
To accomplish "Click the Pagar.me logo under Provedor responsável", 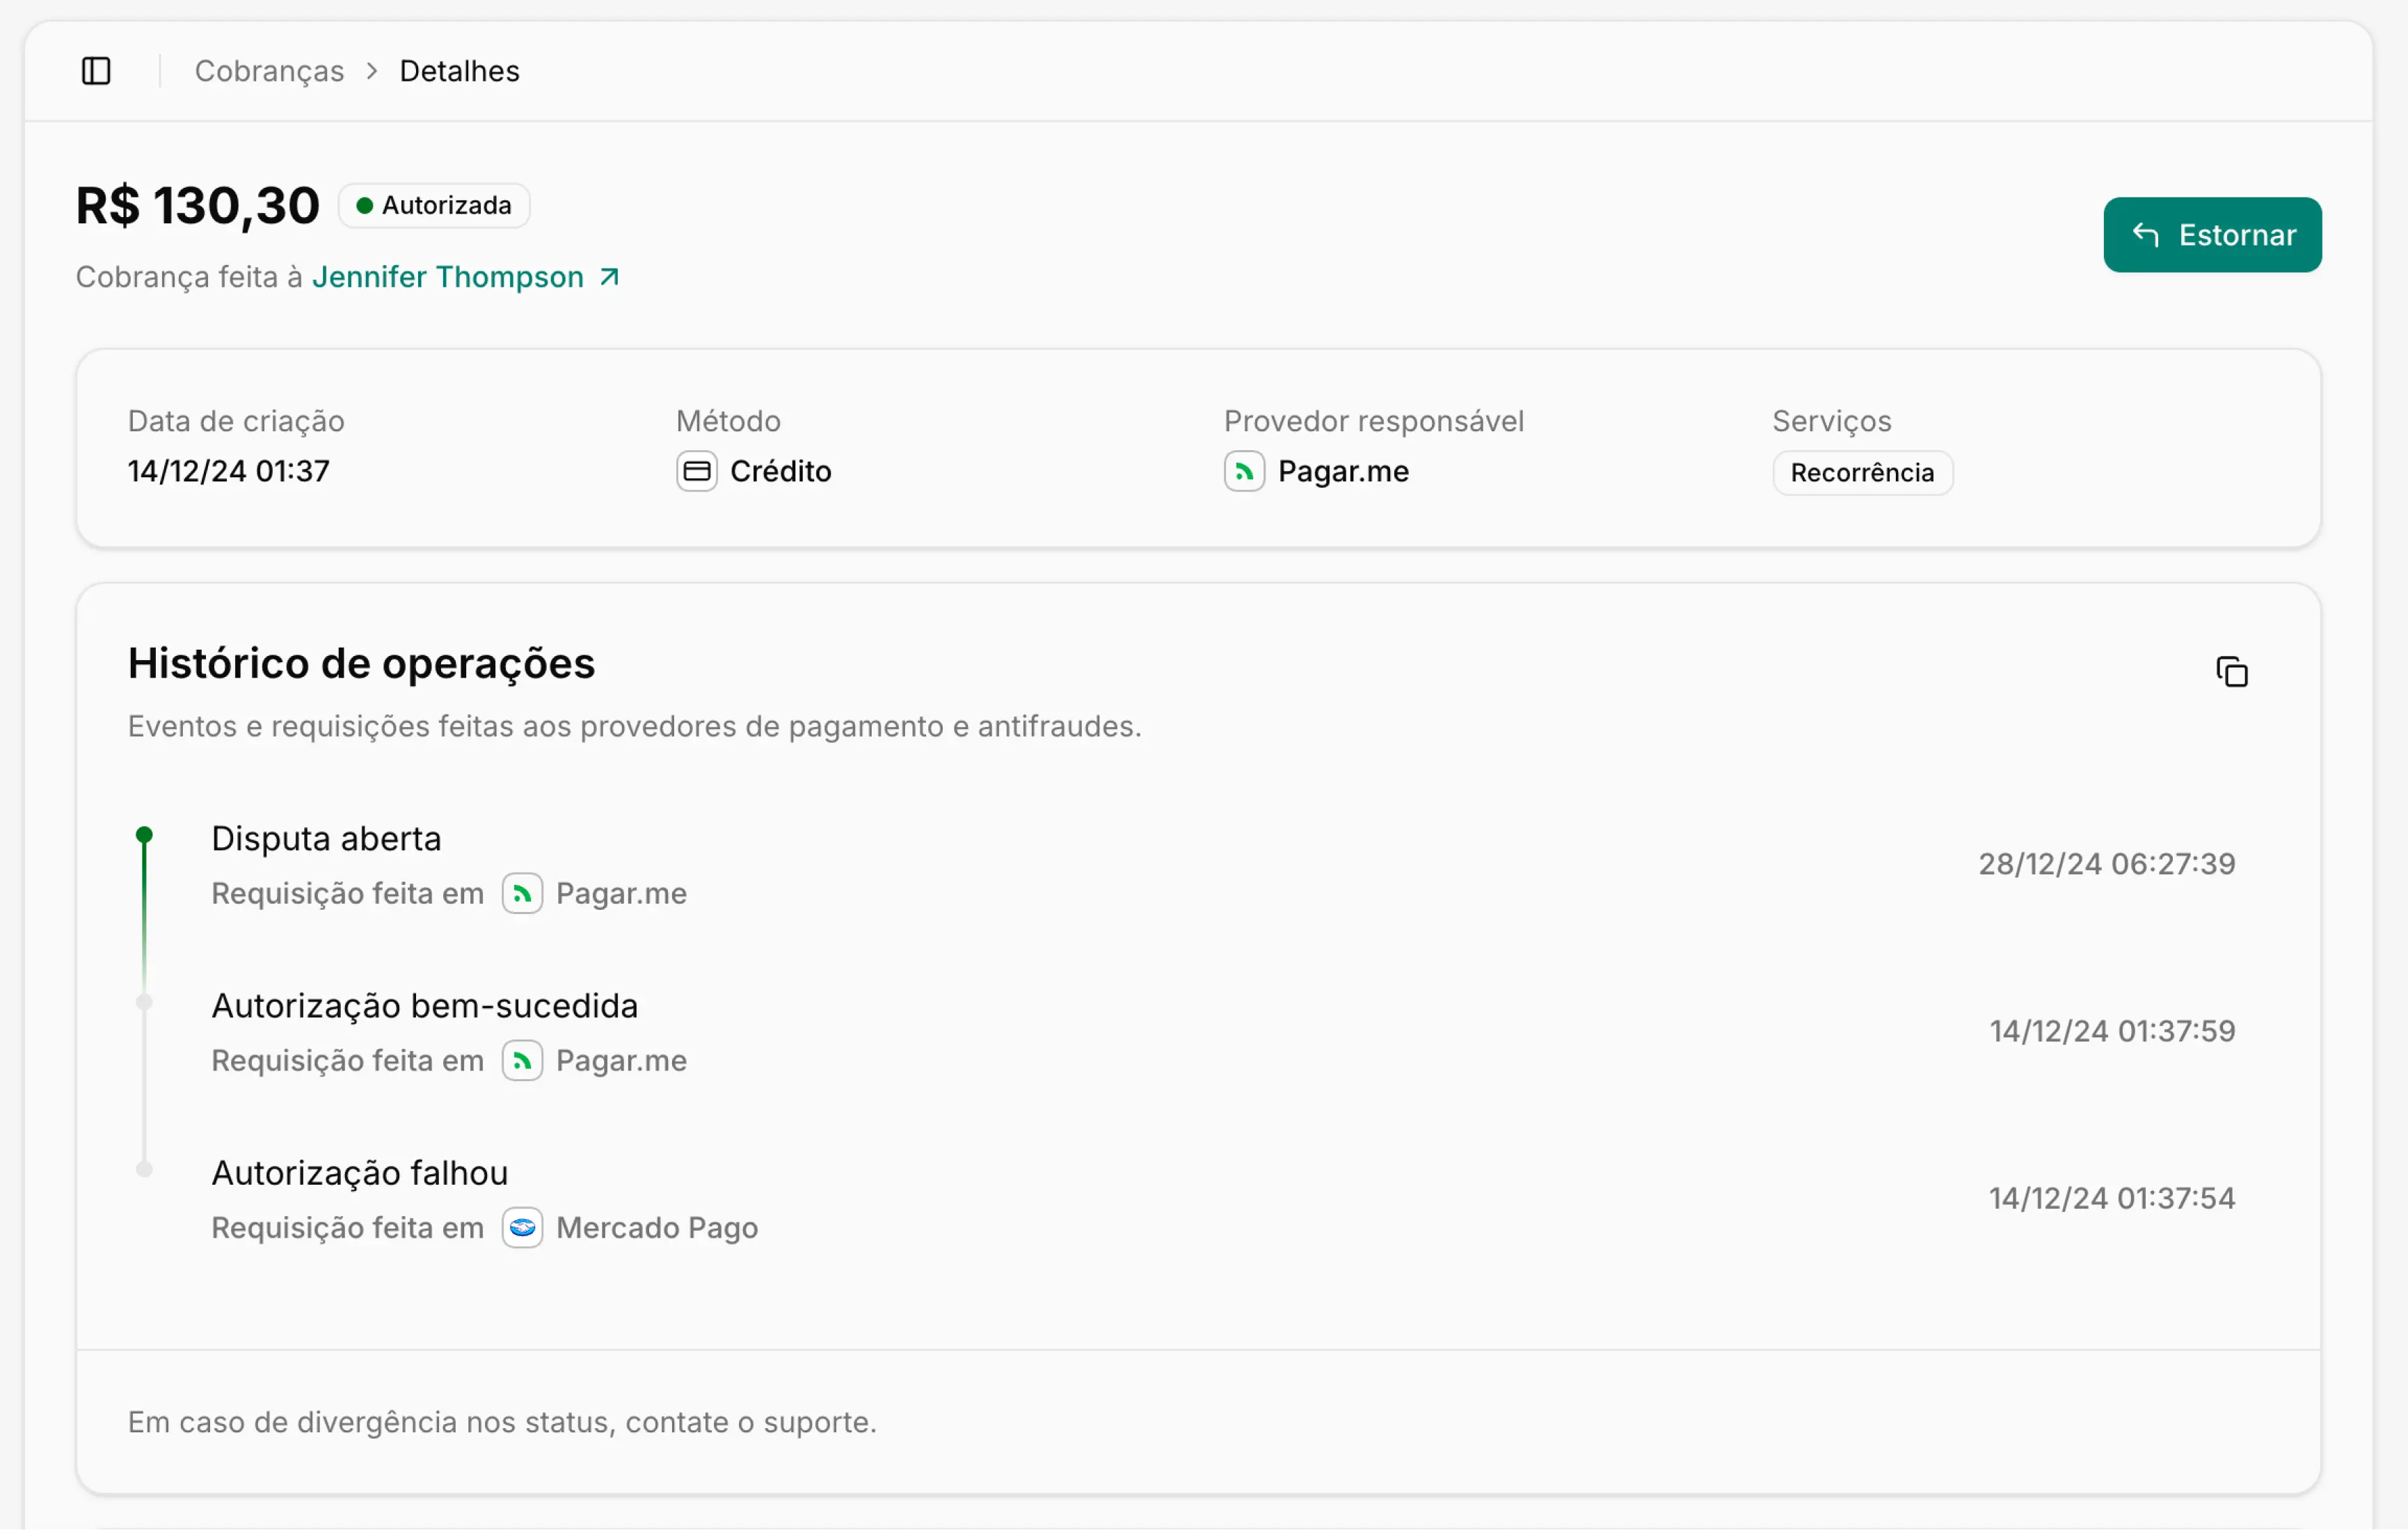I will click(1244, 471).
